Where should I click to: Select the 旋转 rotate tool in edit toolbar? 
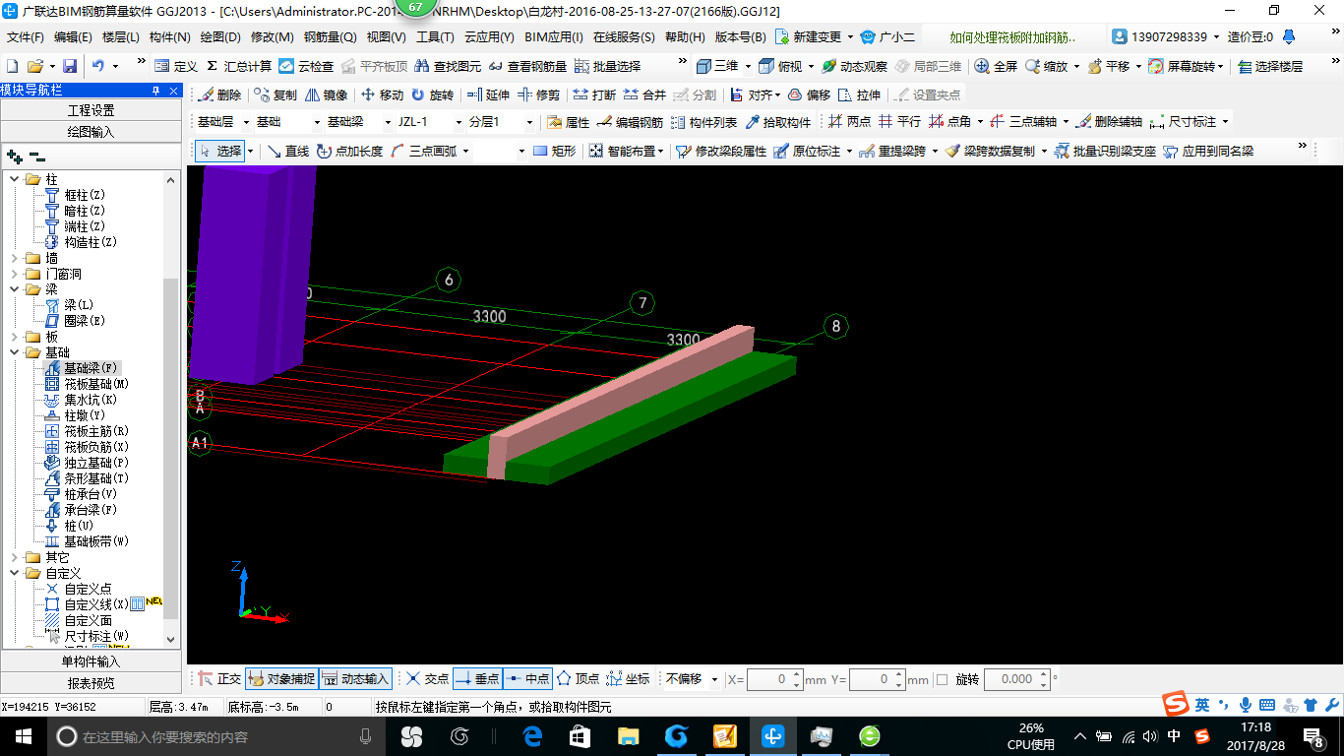[x=432, y=95]
